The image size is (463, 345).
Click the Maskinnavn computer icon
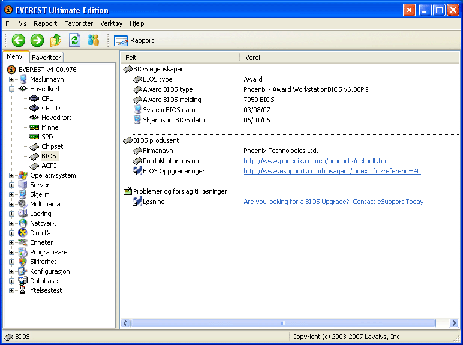[23, 79]
